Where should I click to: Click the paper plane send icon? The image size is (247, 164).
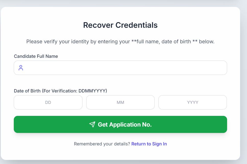tap(92, 124)
